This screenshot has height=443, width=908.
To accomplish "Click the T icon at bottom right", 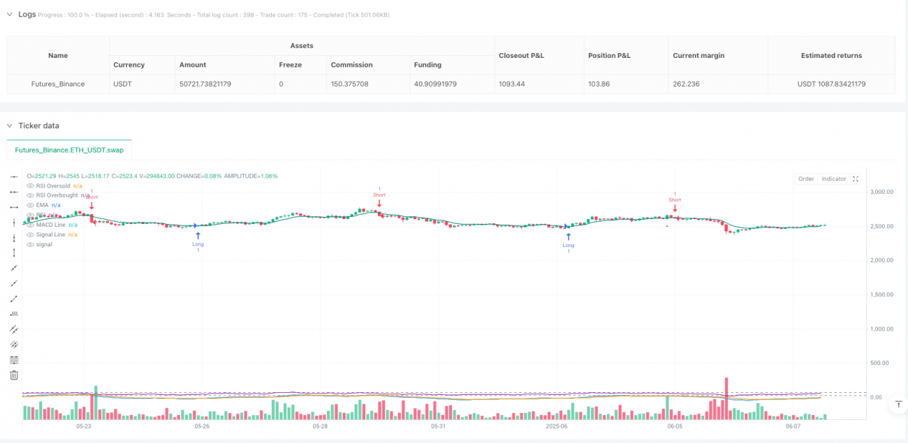I will click(898, 404).
